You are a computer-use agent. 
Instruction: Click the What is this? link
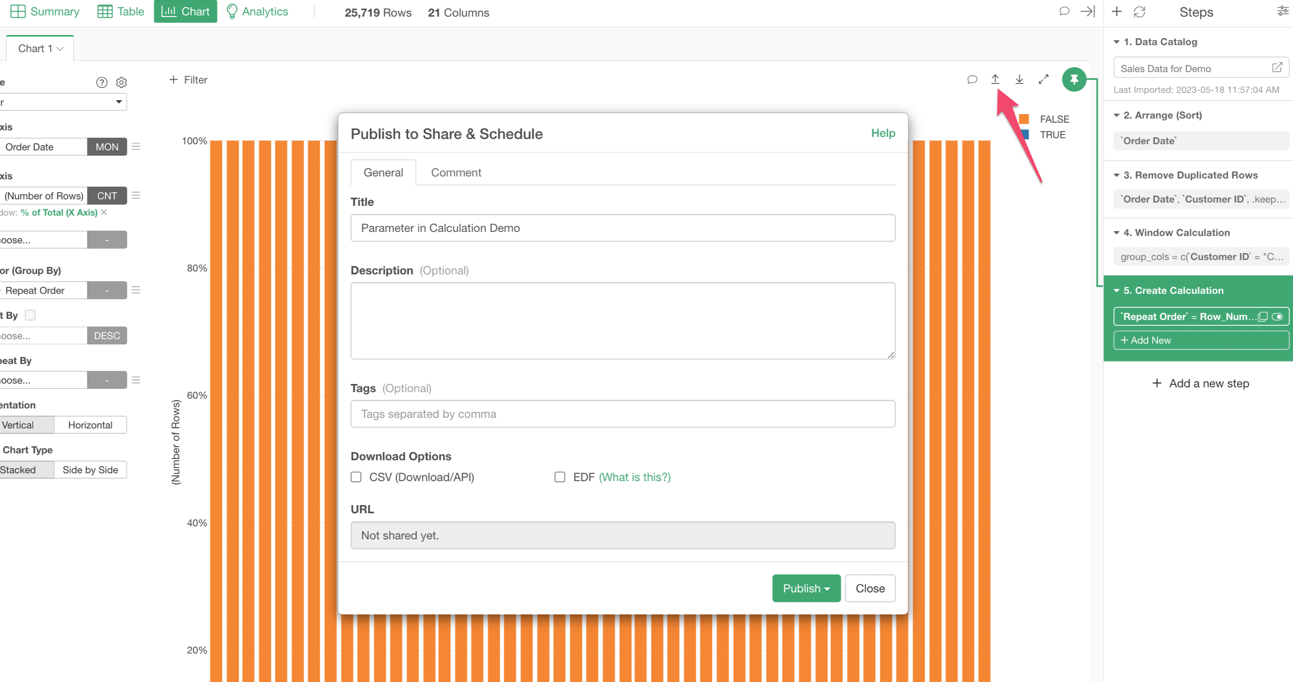635,477
